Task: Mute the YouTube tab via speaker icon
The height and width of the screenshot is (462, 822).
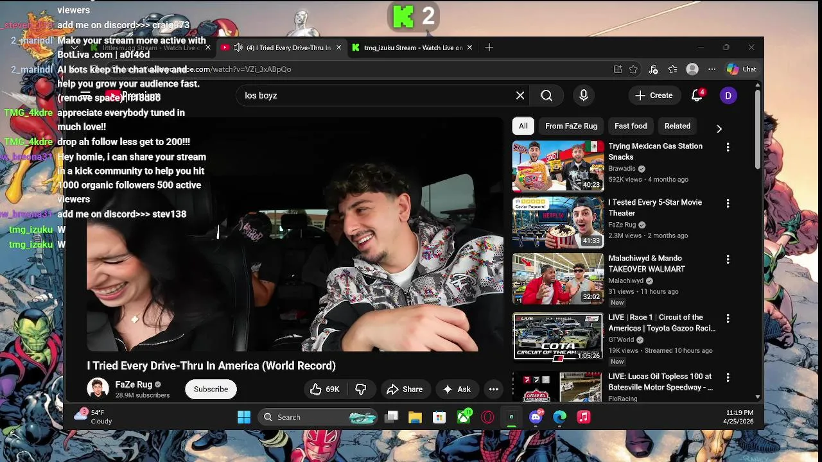Action: tap(238, 47)
